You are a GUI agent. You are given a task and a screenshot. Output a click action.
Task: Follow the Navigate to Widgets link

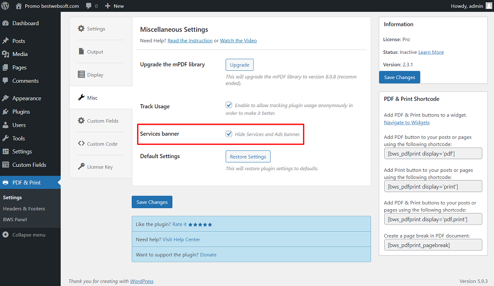point(406,122)
